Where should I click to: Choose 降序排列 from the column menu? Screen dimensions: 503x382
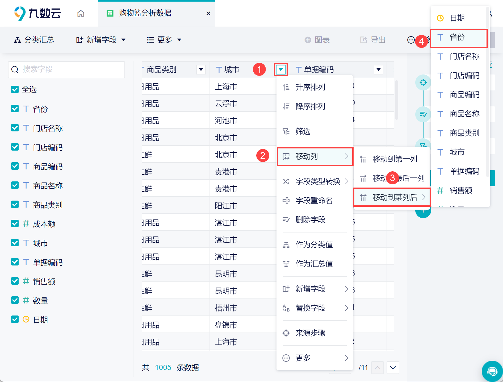pos(315,106)
